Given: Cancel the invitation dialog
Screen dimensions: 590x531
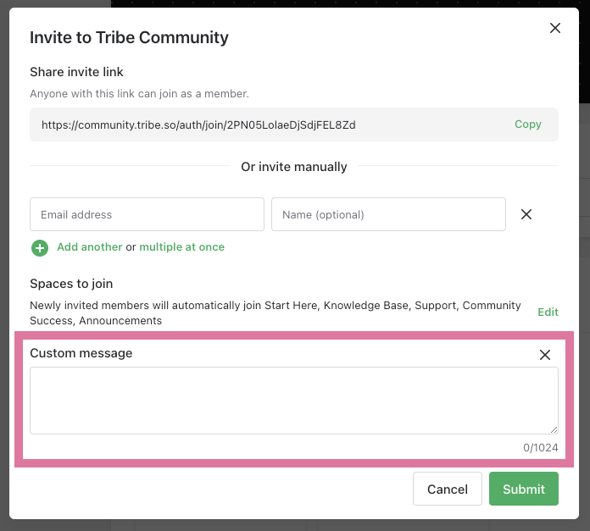Looking at the screenshot, I should (448, 489).
